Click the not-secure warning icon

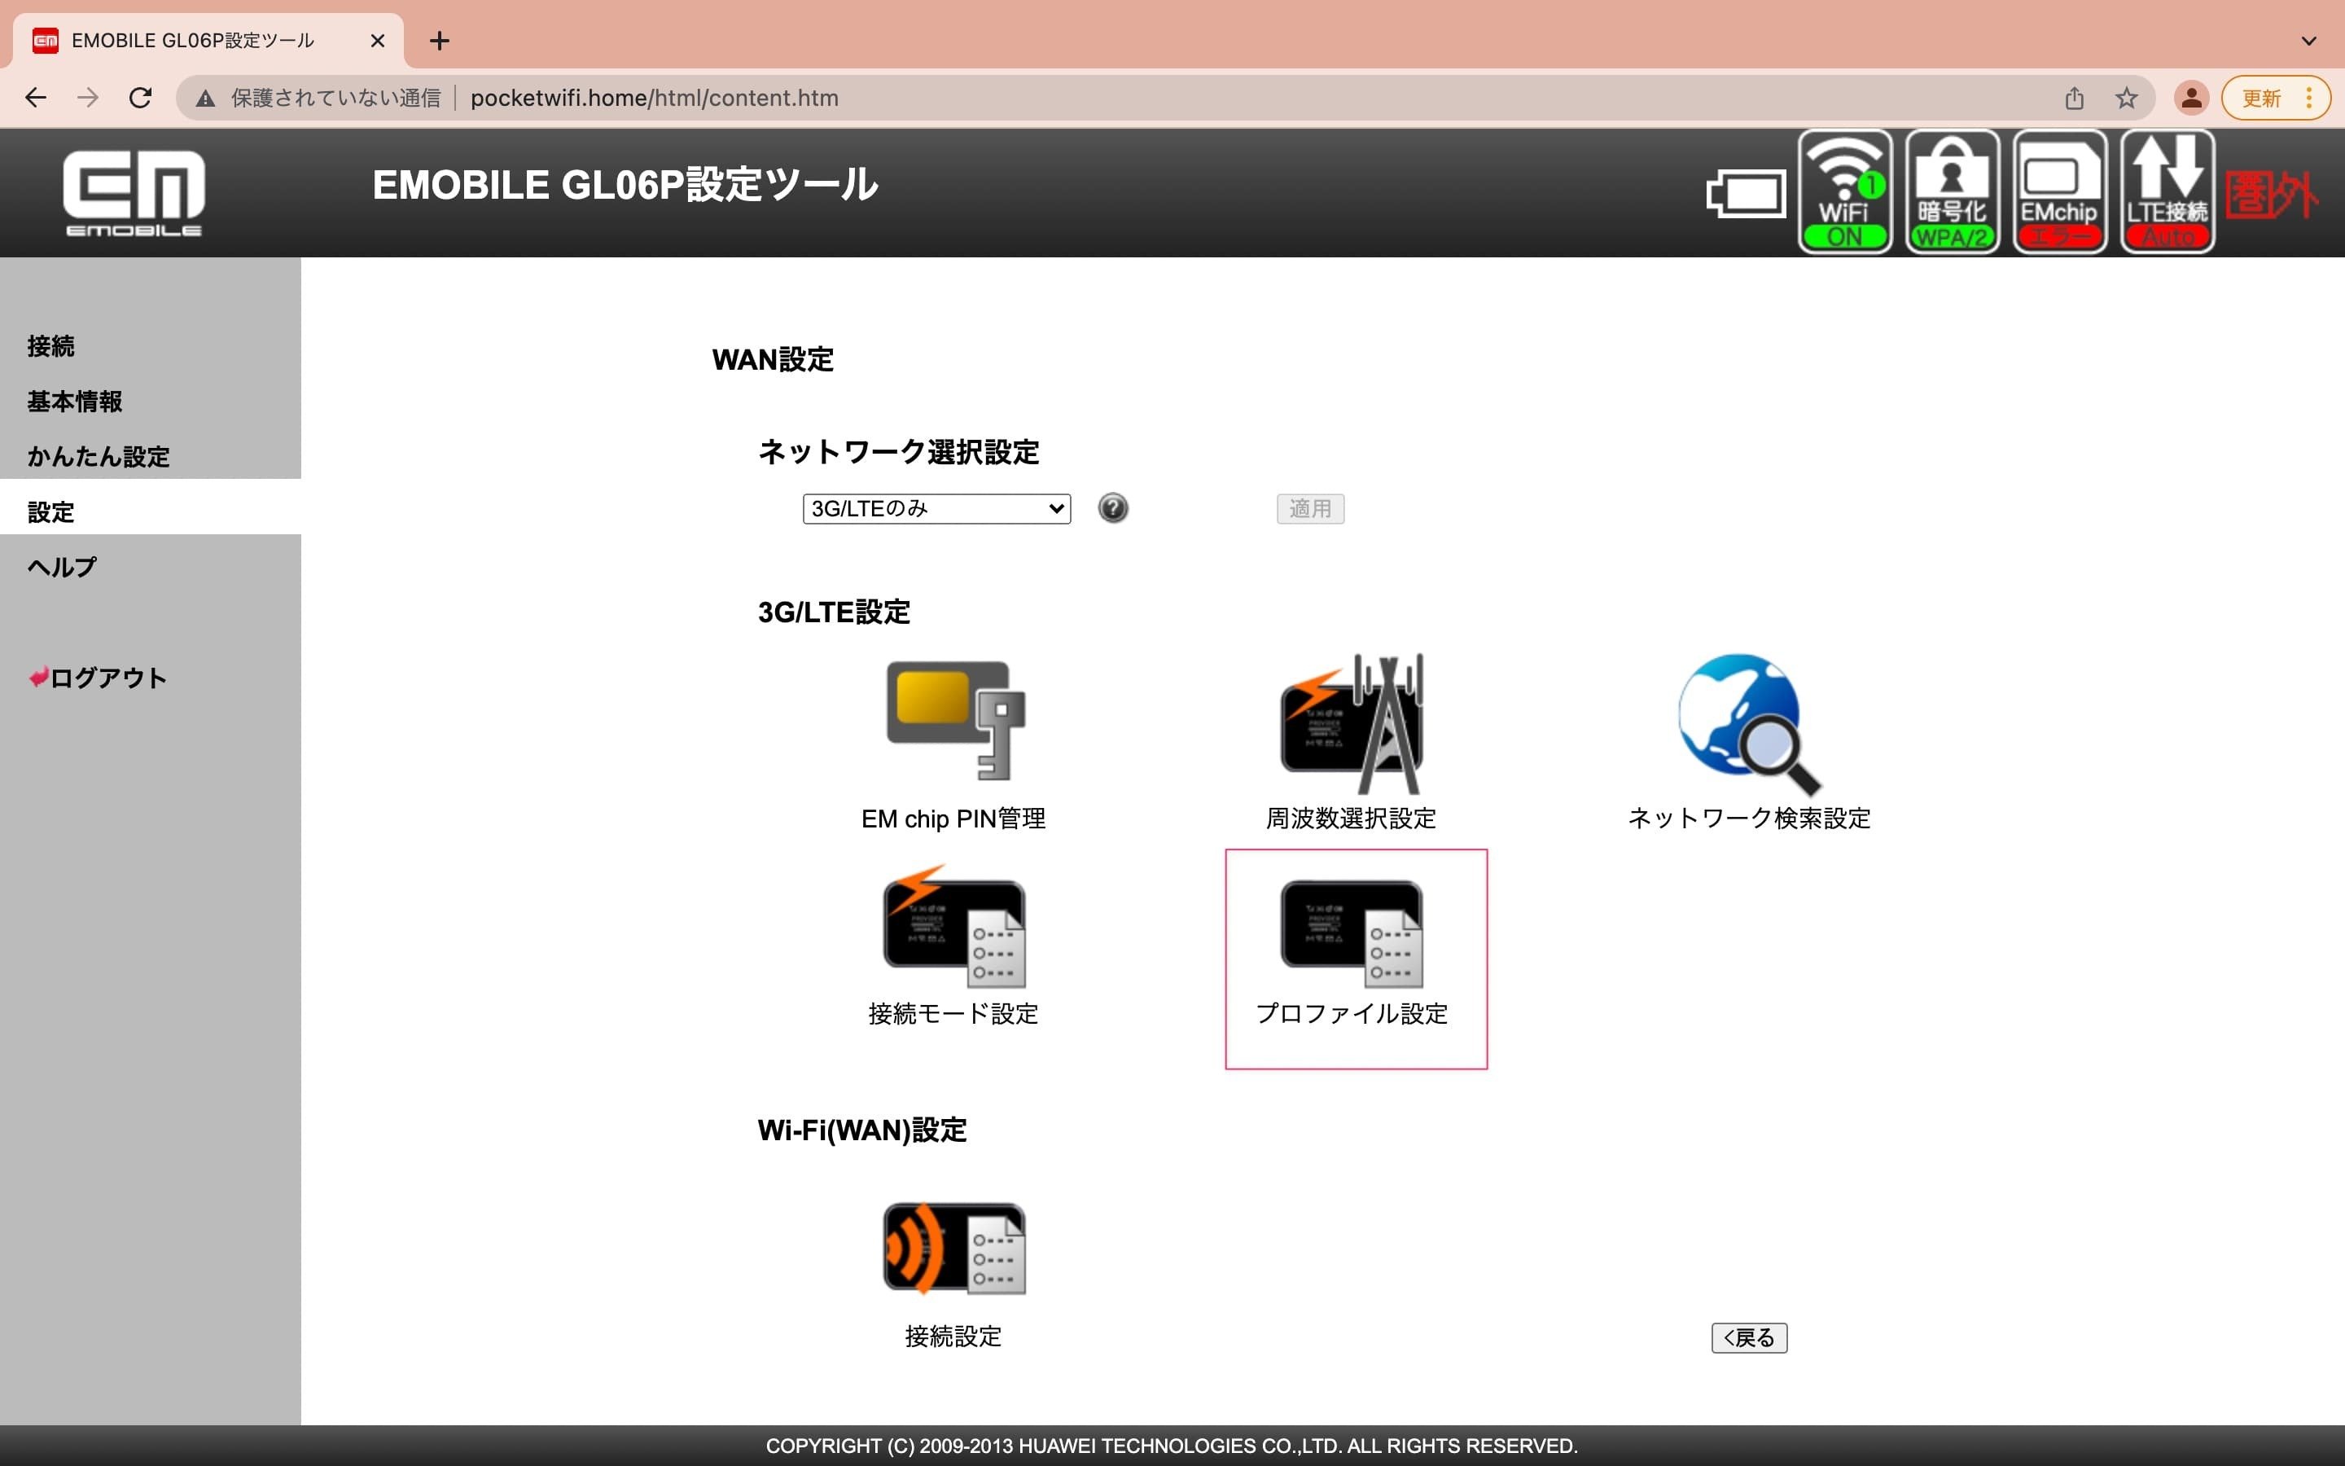tap(205, 98)
